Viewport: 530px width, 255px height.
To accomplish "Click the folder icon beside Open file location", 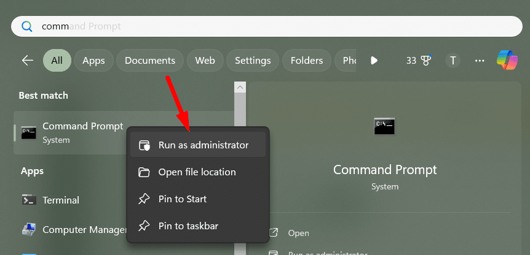I will point(144,172).
